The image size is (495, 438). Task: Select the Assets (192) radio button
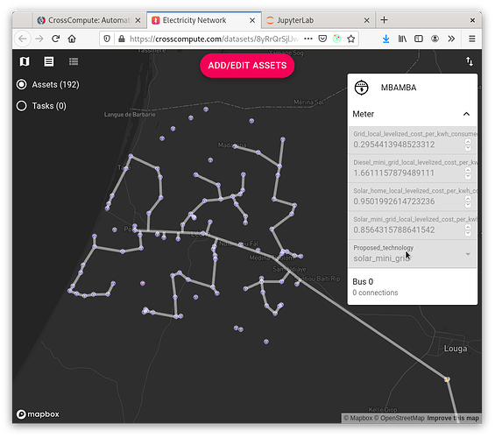tap(22, 85)
